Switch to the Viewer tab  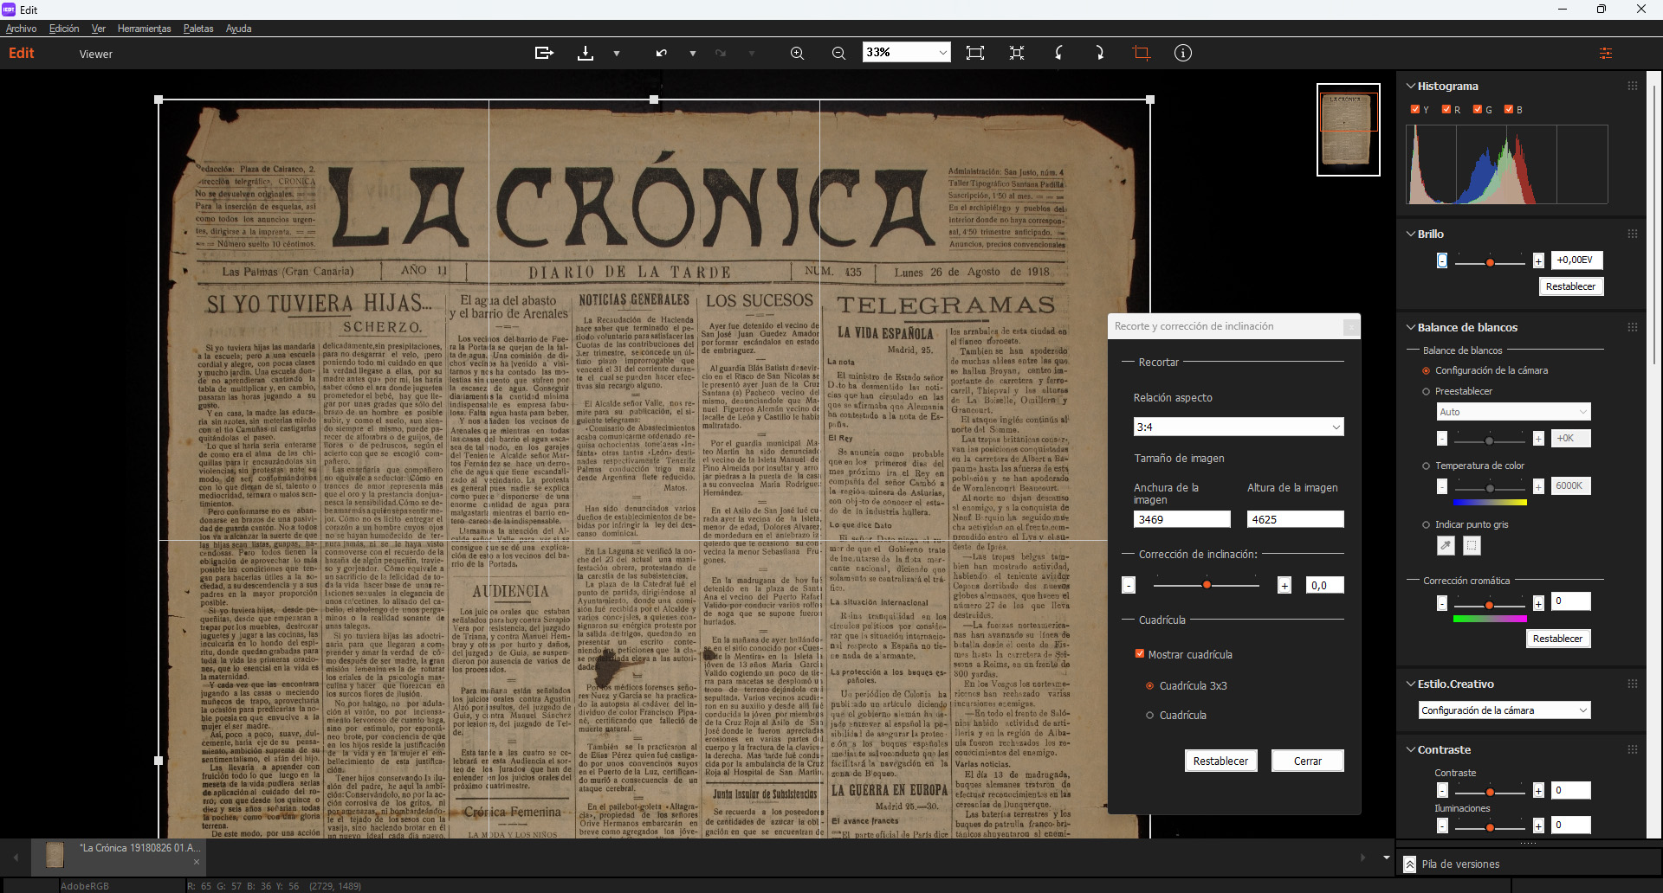click(x=96, y=54)
